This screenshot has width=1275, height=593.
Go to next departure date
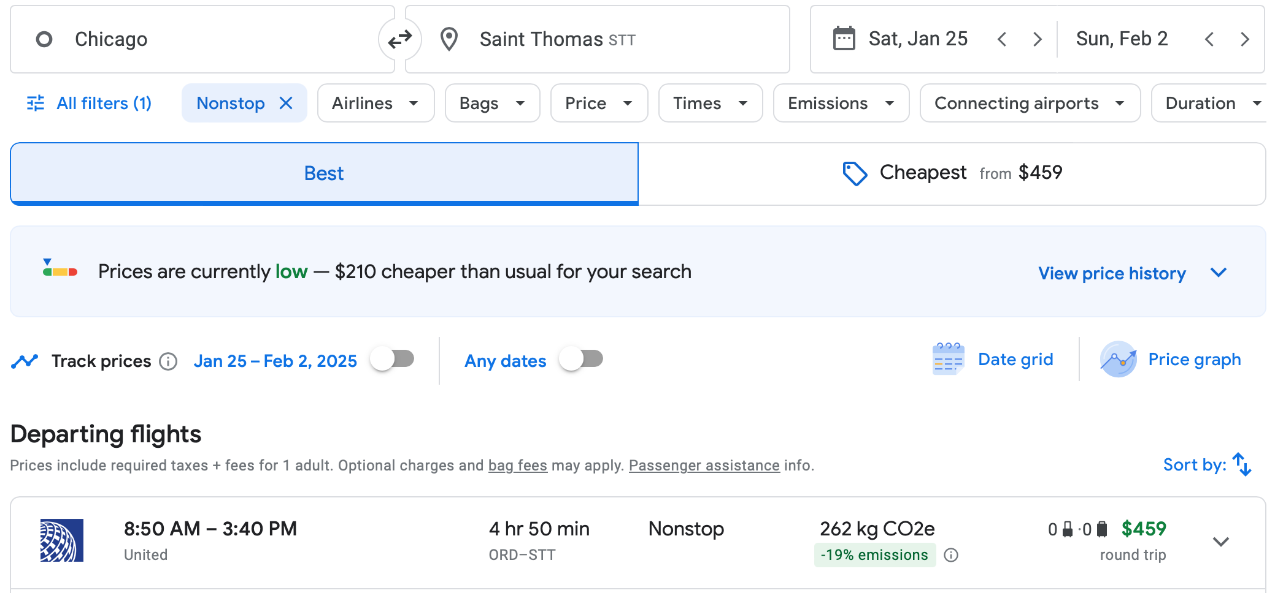point(1037,39)
